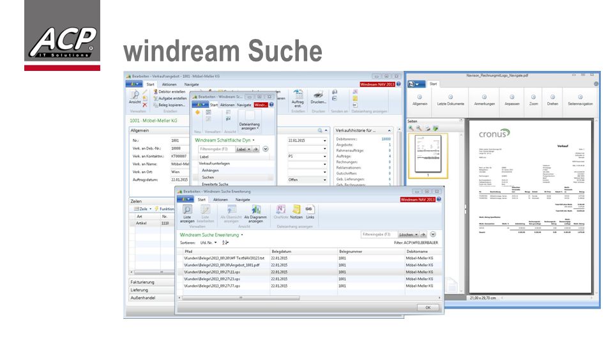
Task: Click Letzte Dokumente in PDF viewer ribbon
Action: click(450, 100)
